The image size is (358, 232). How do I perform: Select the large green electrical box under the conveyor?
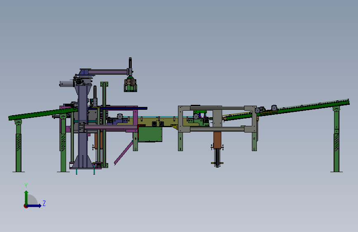point(150,134)
